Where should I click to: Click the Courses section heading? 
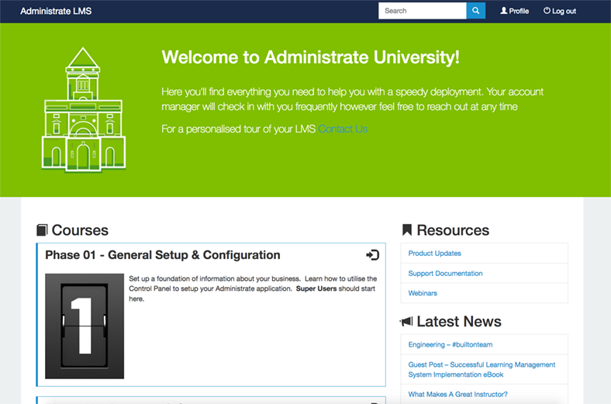pyautogui.click(x=80, y=230)
